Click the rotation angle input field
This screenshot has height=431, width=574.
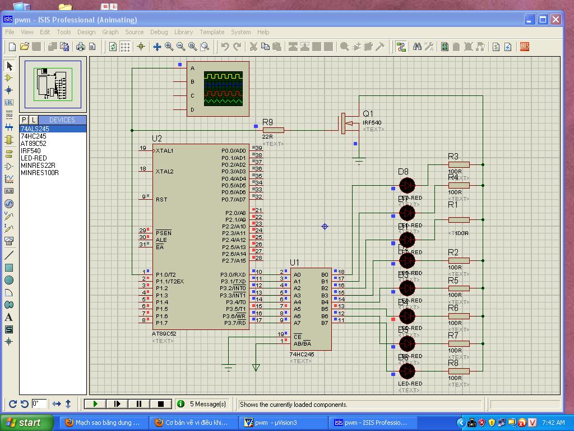click(39, 404)
